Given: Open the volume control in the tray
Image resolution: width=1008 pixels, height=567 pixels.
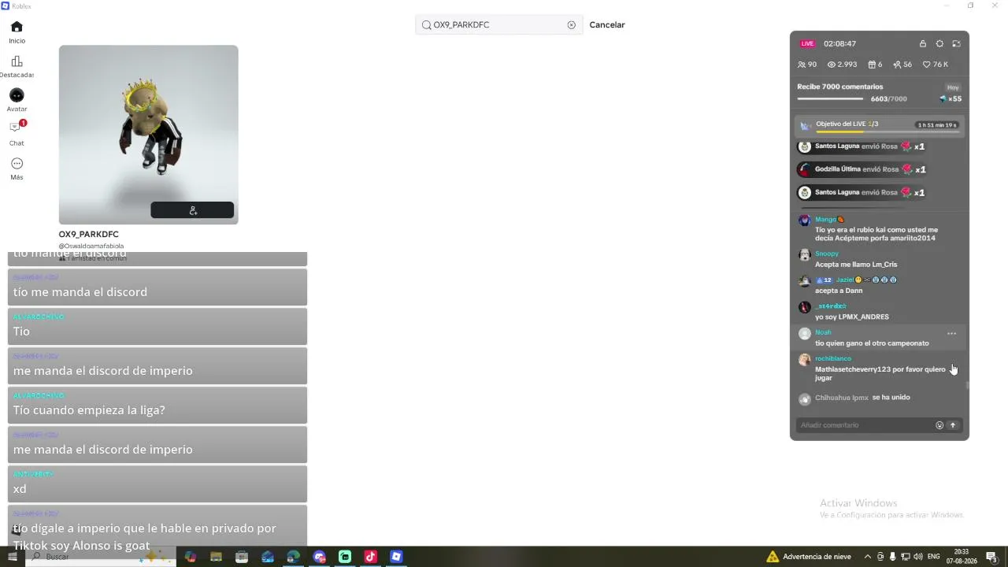Looking at the screenshot, I should pos(919,557).
